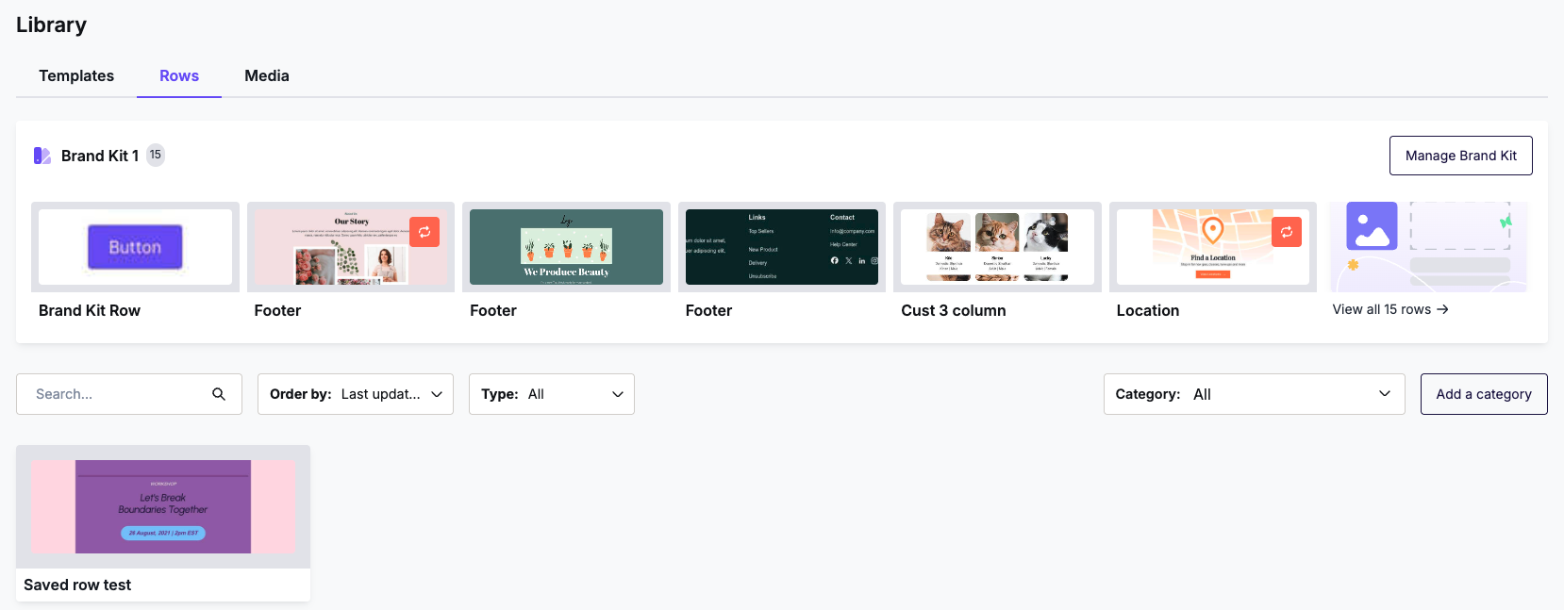Click the Cust 3 column label

pos(954,310)
